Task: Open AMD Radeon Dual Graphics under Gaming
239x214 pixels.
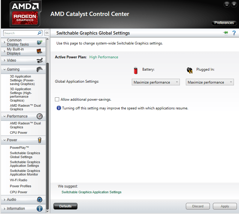Action: tap(25, 107)
